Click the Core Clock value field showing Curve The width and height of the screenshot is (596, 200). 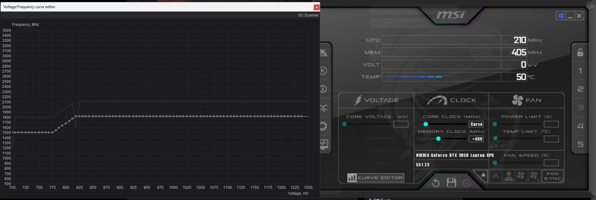click(476, 124)
